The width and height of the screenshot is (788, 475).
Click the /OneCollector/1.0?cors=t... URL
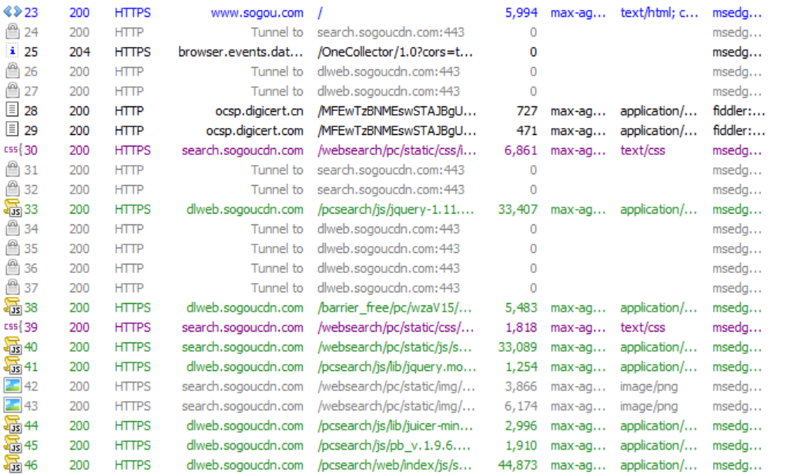coord(395,52)
